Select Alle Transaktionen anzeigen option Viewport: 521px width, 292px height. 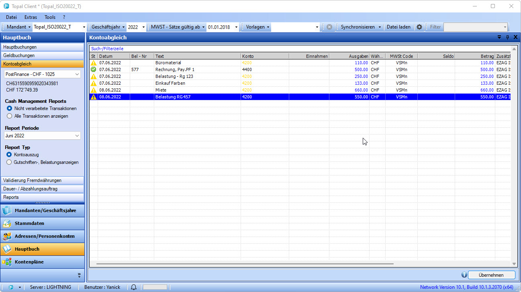9,116
